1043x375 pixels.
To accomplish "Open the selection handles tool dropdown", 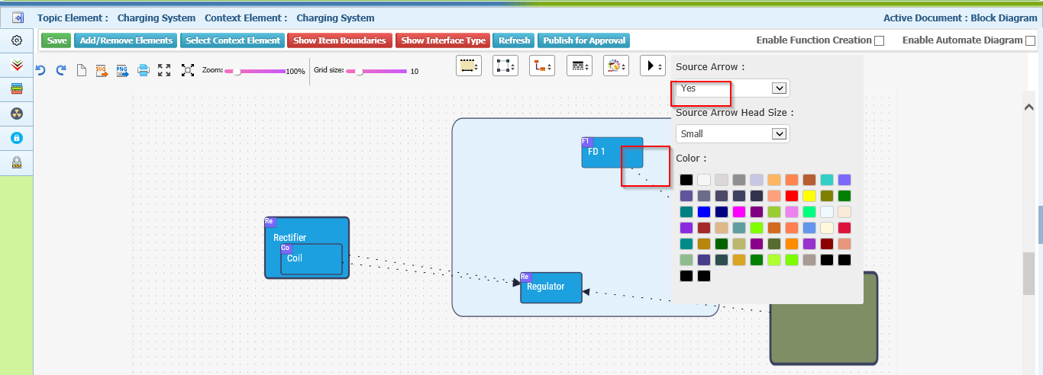I will point(505,66).
